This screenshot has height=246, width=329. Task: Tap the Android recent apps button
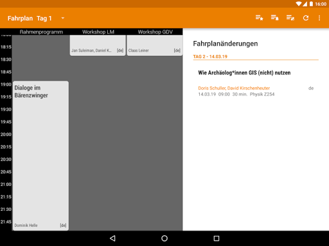click(217, 238)
